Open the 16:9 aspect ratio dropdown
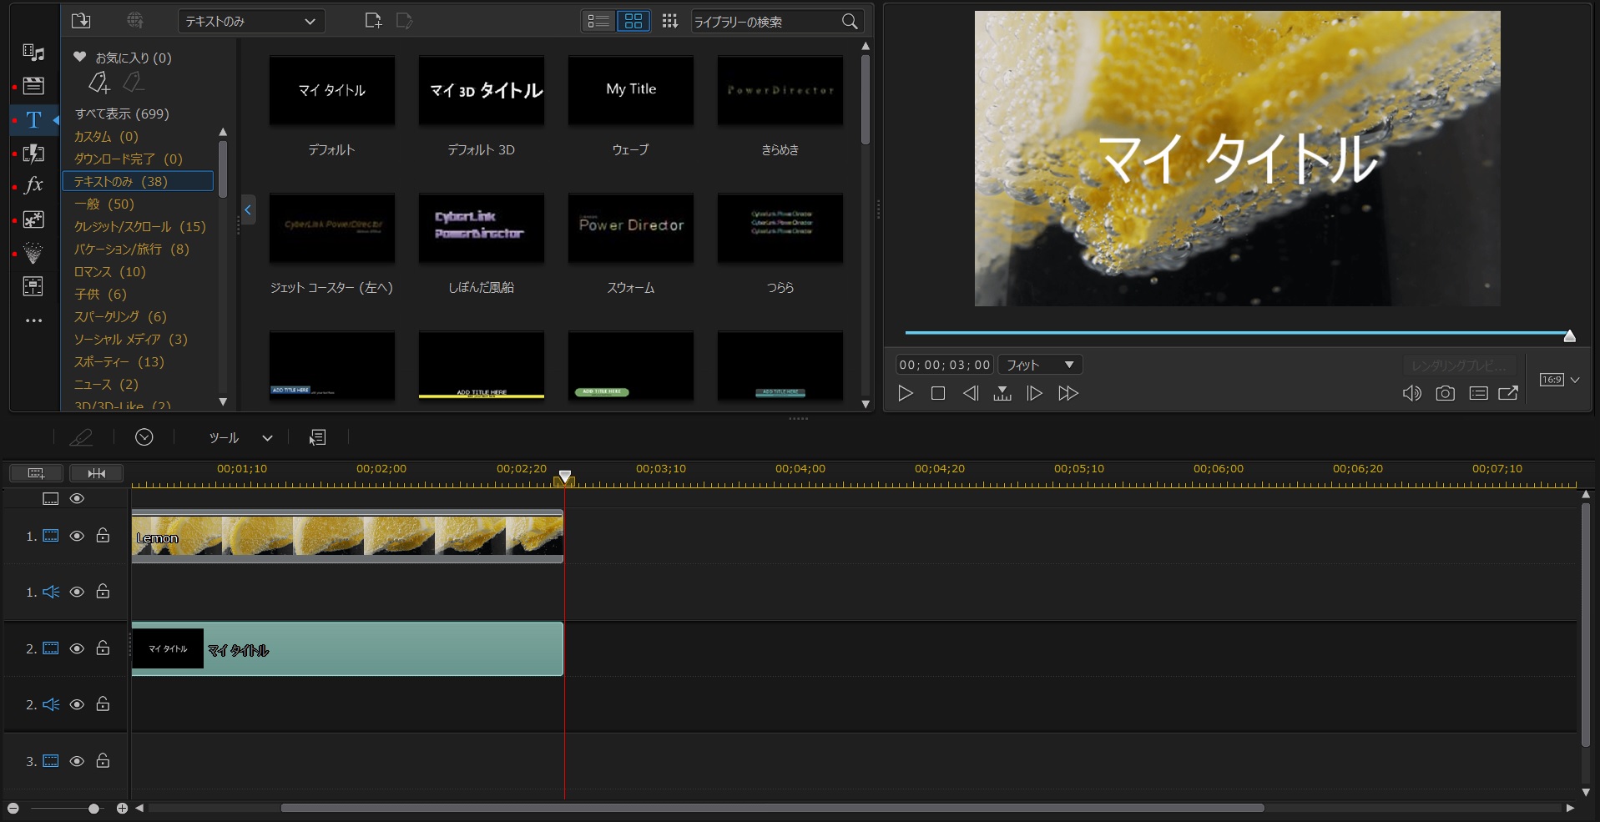This screenshot has height=822, width=1600. [x=1559, y=380]
